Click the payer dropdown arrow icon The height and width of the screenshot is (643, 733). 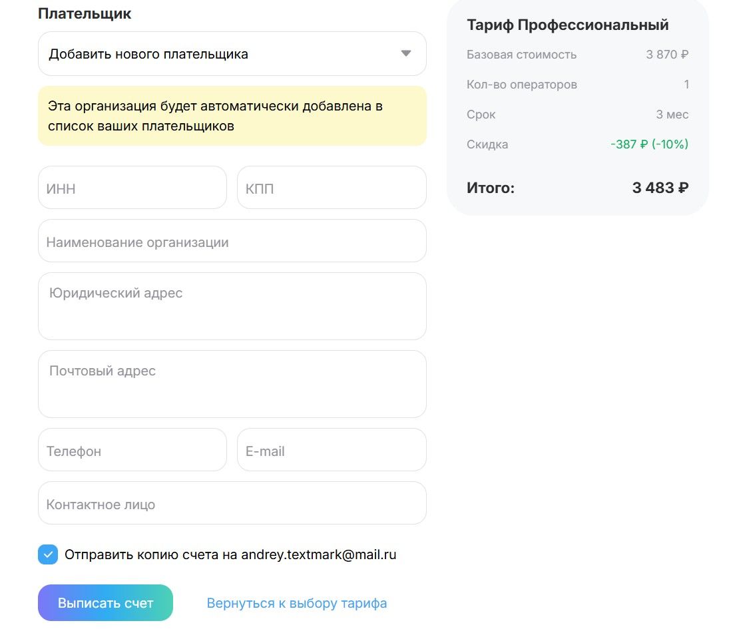(406, 54)
